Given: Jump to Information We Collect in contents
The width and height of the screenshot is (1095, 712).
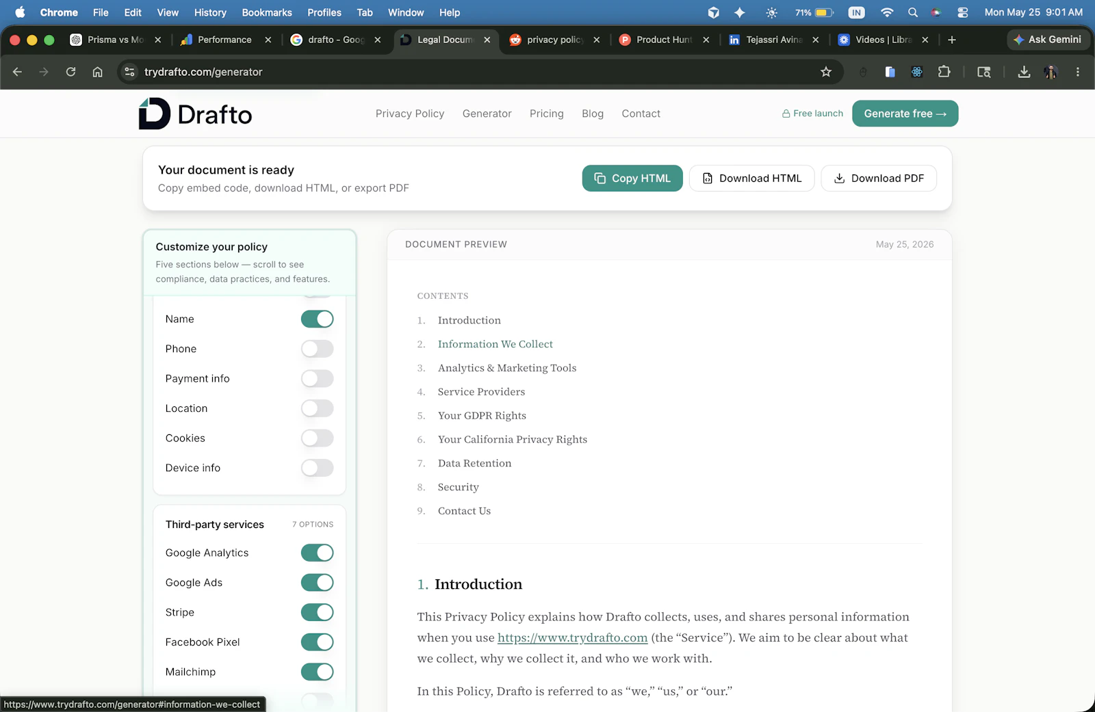Looking at the screenshot, I should tap(495, 344).
